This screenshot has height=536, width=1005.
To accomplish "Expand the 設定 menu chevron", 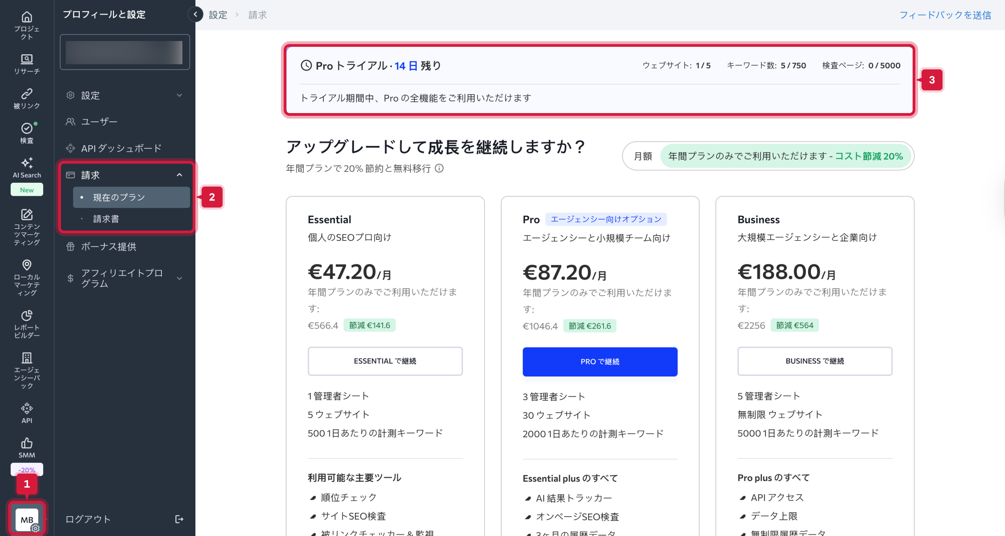I will 179,95.
